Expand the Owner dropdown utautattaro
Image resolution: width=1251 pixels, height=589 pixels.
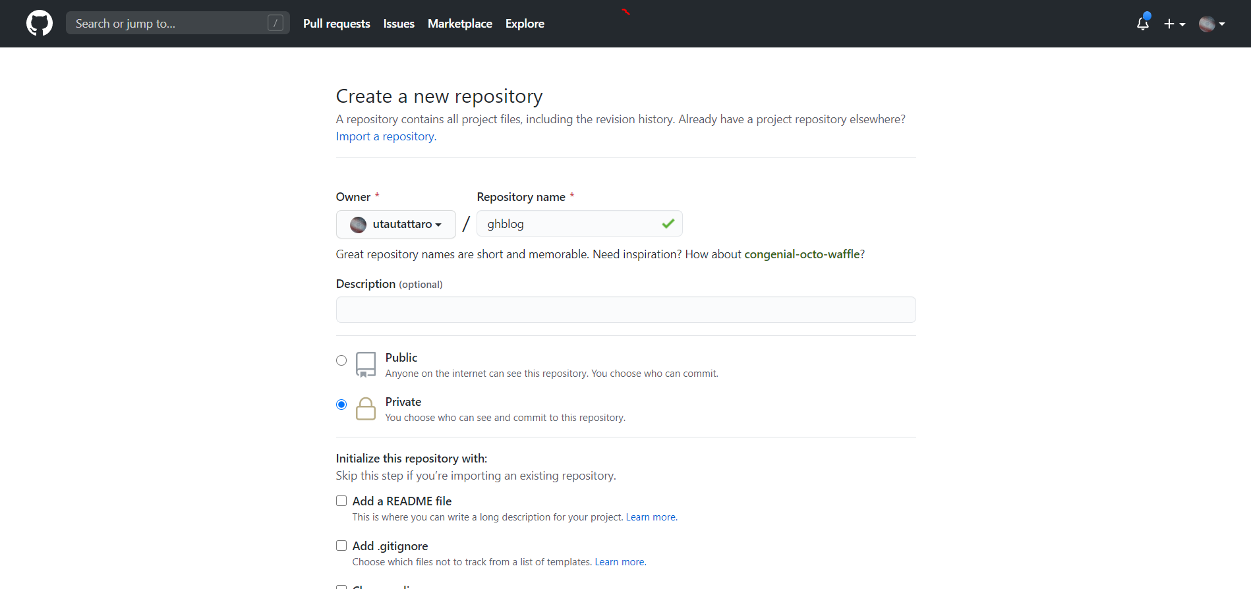click(396, 224)
